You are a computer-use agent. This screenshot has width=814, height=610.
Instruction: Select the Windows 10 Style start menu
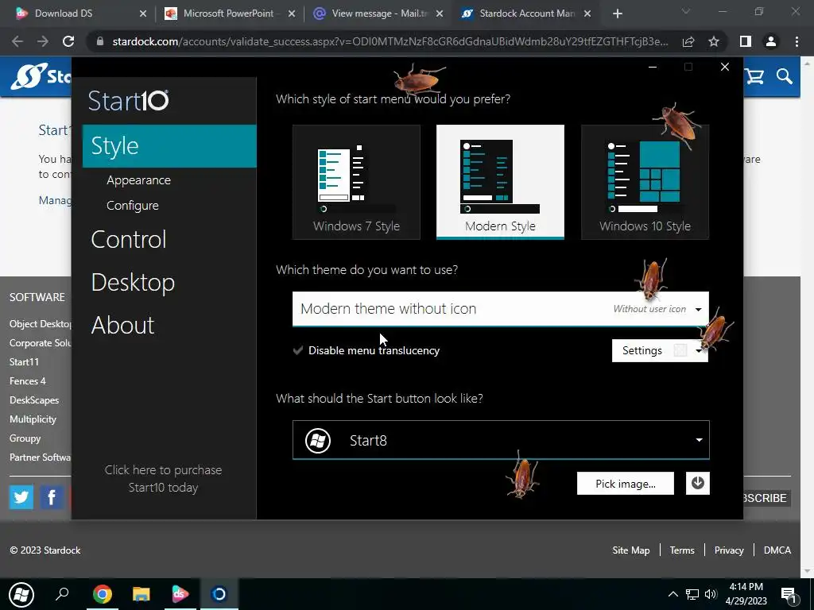point(645,182)
